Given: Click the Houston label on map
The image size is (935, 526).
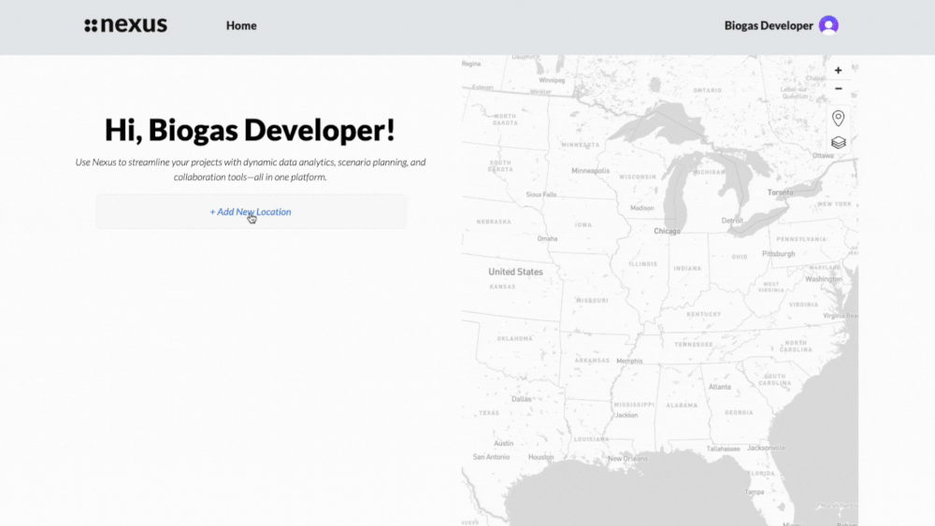Looking at the screenshot, I should click(540, 457).
